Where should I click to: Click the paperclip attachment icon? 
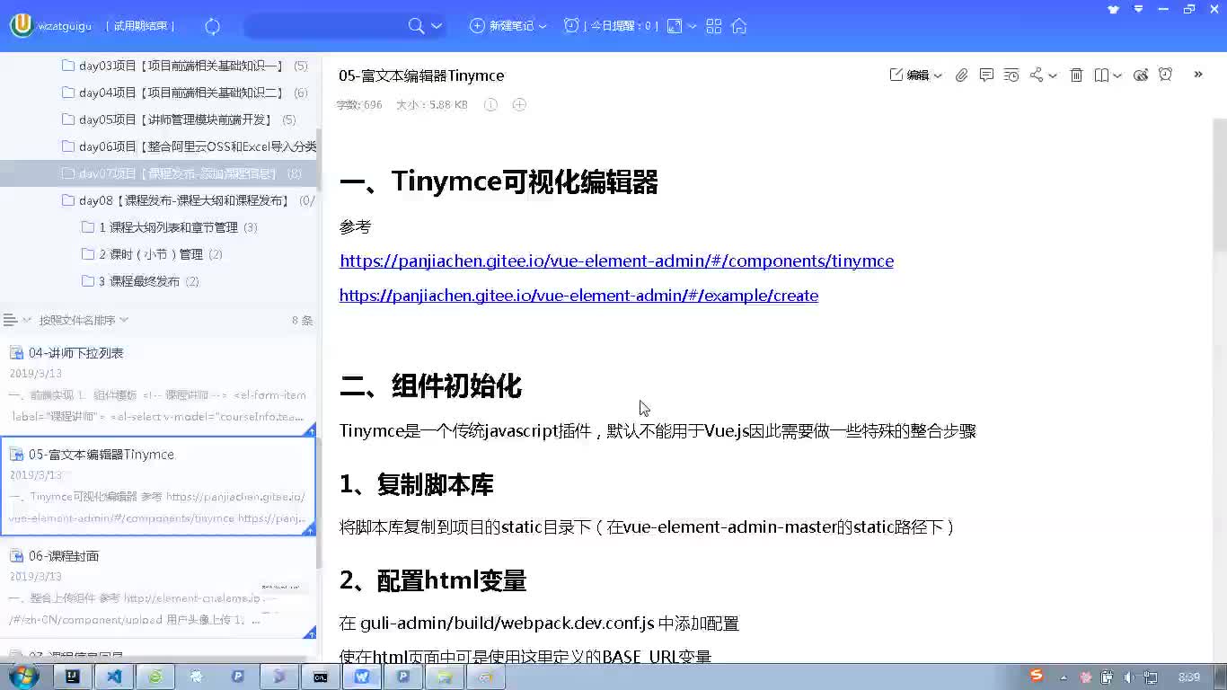(x=961, y=75)
